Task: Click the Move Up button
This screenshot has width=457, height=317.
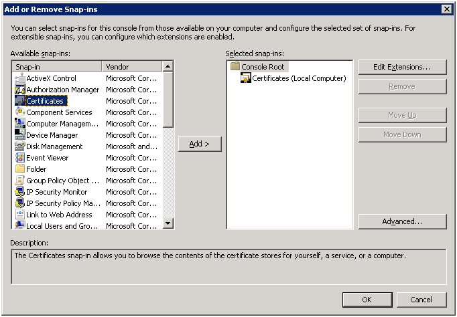Action: (402, 115)
